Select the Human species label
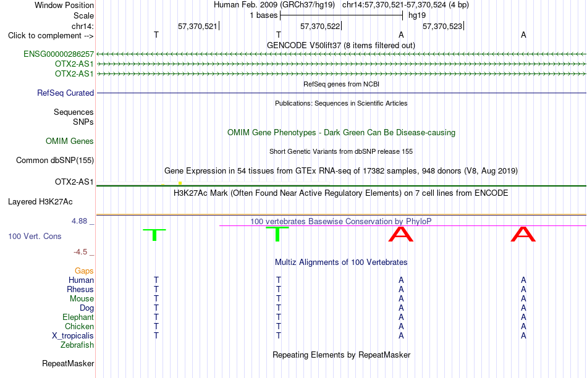This screenshot has height=378, width=587. click(81, 280)
